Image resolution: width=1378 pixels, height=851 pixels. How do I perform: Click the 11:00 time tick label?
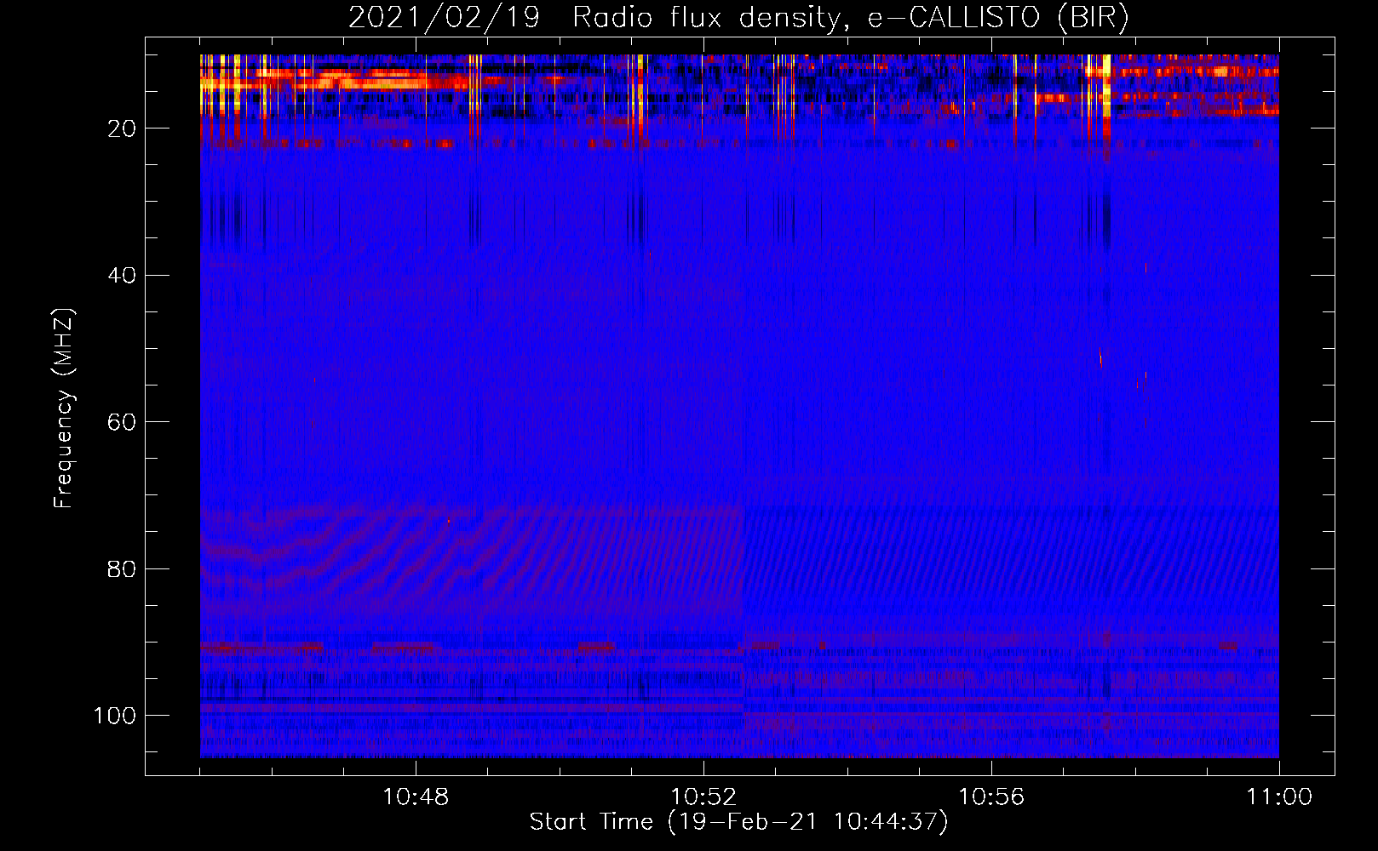click(1279, 797)
